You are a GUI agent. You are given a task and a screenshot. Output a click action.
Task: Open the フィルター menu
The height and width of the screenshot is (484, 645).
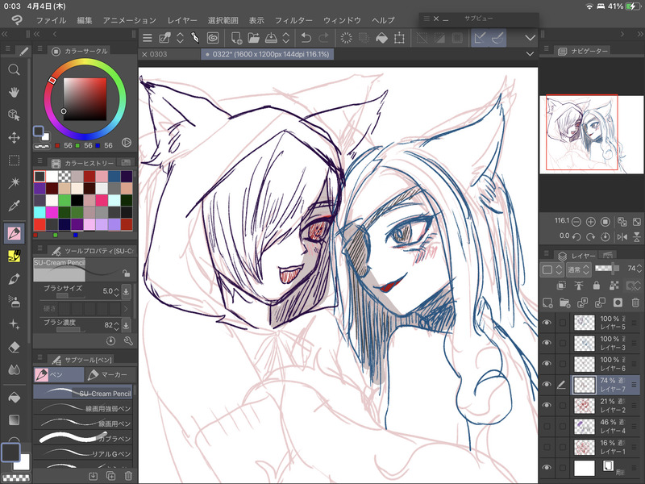(293, 20)
